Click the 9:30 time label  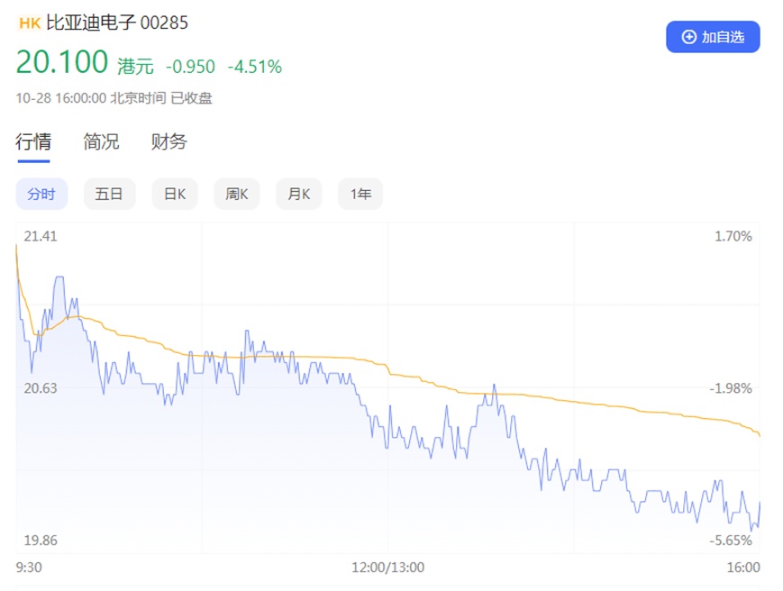coord(29,568)
